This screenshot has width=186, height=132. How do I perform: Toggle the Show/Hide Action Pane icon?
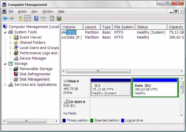[x=43, y=19]
